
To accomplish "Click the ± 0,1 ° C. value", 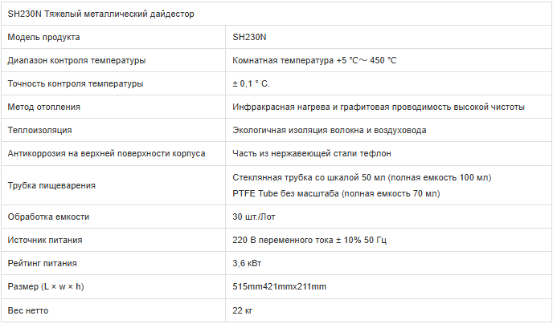I will tap(251, 83).
